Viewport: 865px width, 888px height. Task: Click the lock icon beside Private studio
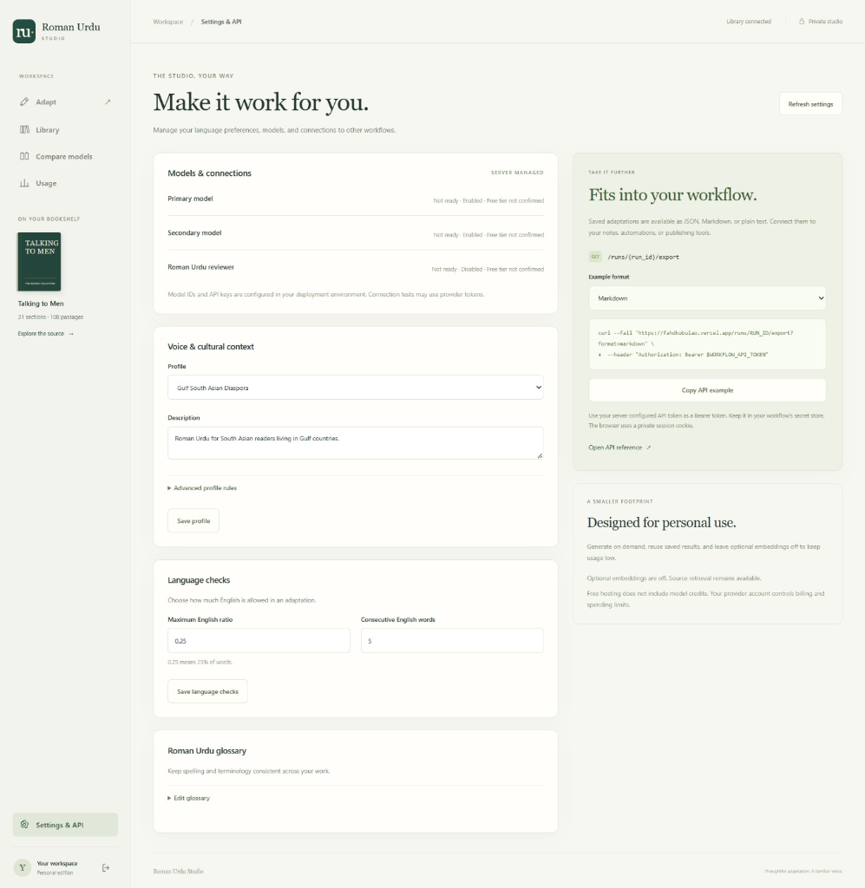point(802,22)
